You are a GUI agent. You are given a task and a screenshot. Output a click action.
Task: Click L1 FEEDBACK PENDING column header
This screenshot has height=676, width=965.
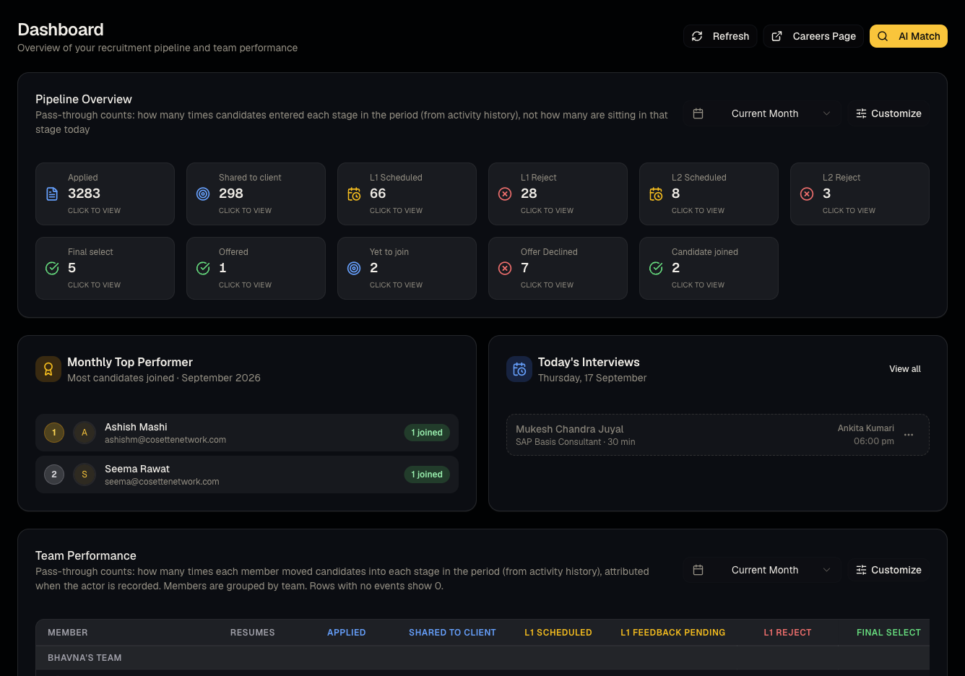[673, 633]
